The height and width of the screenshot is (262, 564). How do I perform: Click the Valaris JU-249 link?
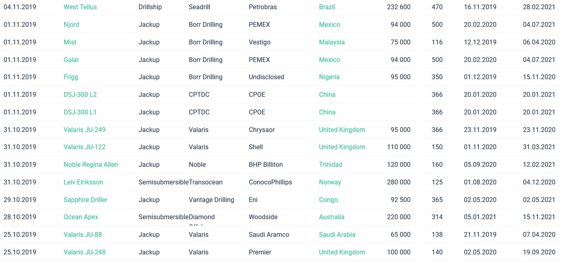84,130
